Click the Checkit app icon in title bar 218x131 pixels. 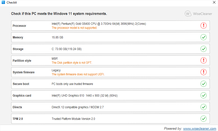click(x=3, y=3)
